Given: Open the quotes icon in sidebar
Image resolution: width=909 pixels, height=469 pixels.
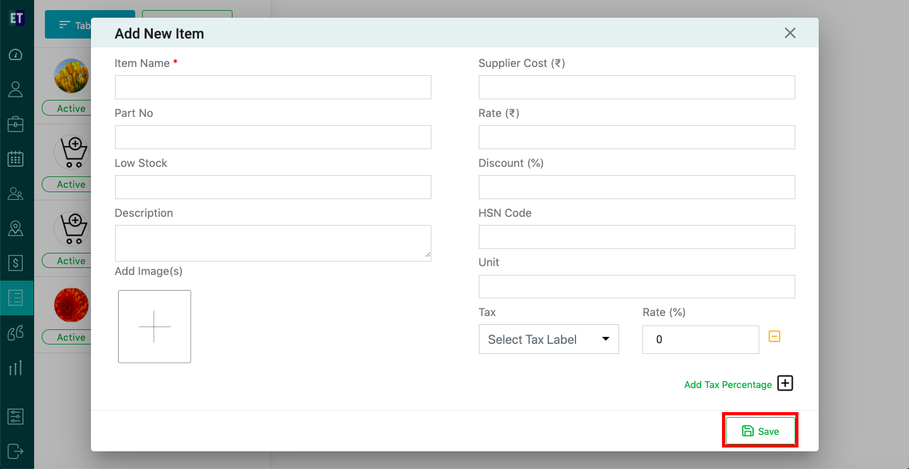Looking at the screenshot, I should (16, 332).
